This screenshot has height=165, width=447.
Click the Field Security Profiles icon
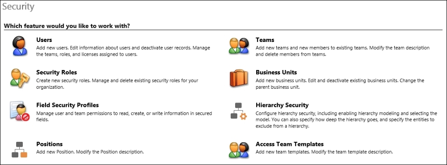click(x=20, y=111)
